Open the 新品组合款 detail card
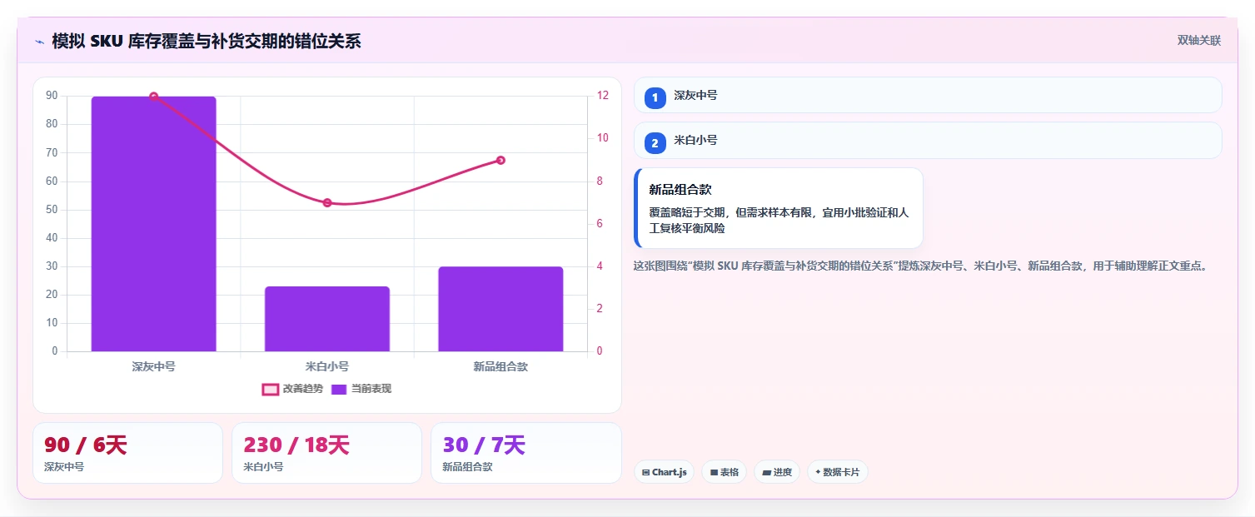The width and height of the screenshot is (1255, 517). (x=779, y=208)
